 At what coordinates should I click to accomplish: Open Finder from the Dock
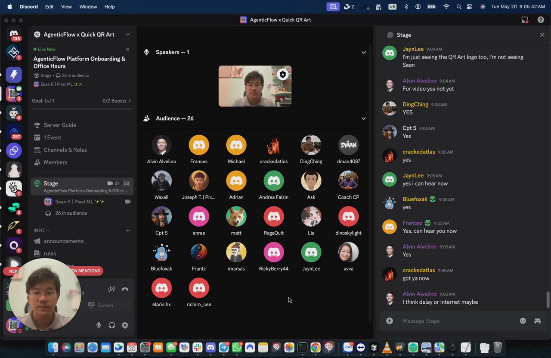click(53, 347)
